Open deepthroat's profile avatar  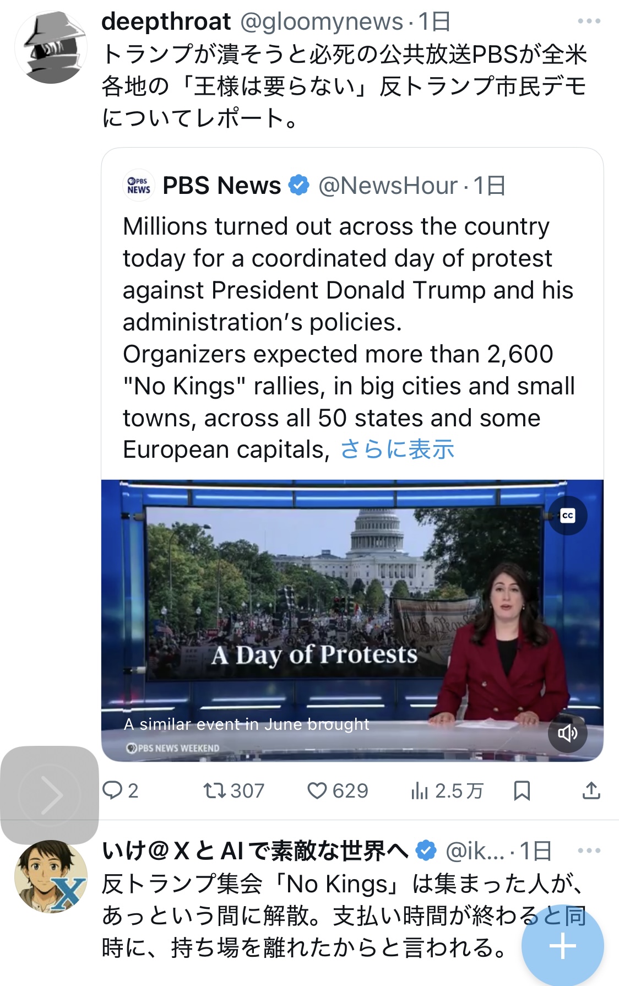(x=51, y=47)
